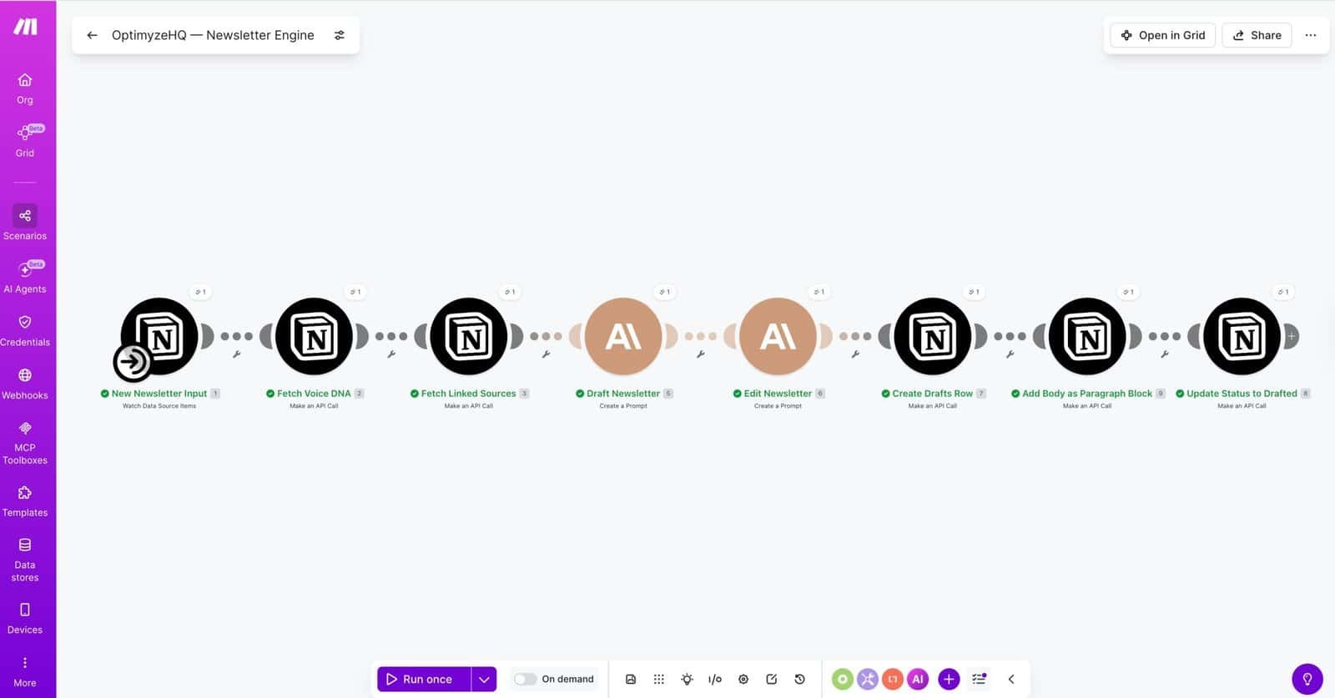Open the More sidebar menu
The width and height of the screenshot is (1335, 698).
tap(25, 672)
